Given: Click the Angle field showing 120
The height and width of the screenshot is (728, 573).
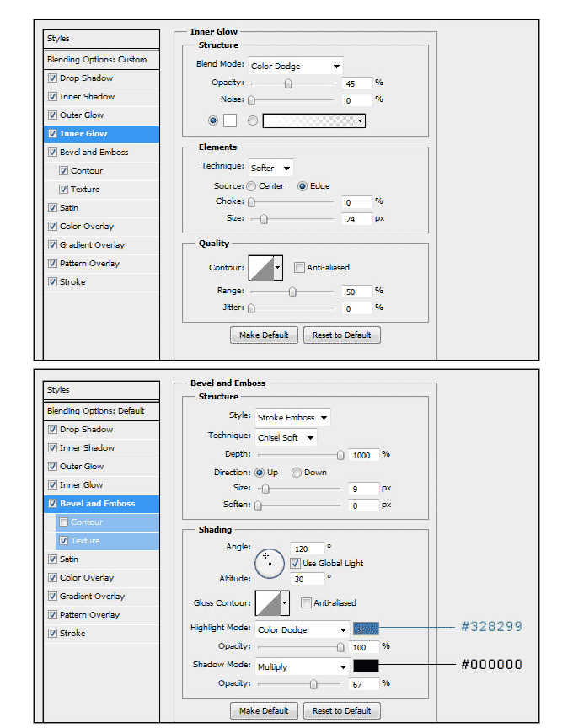Looking at the screenshot, I should [307, 549].
